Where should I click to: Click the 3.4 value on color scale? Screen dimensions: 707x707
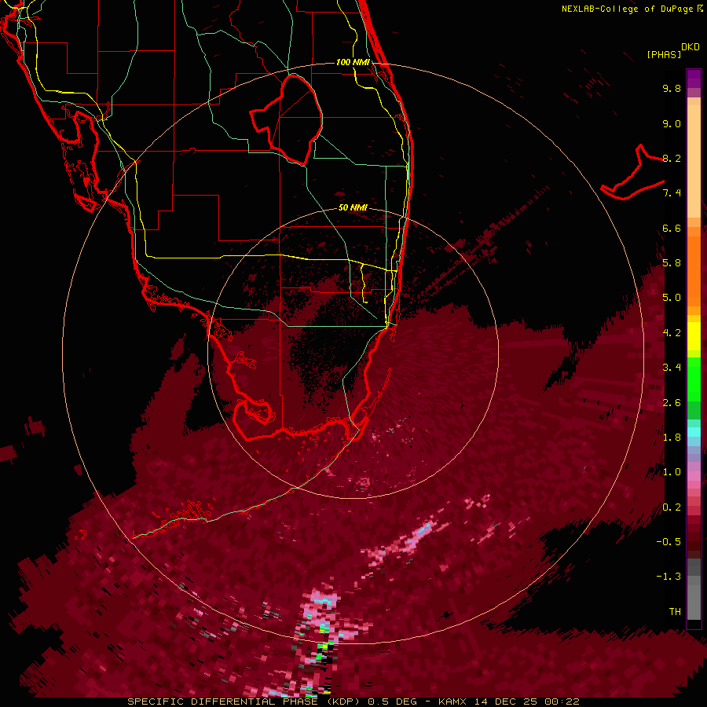(672, 368)
